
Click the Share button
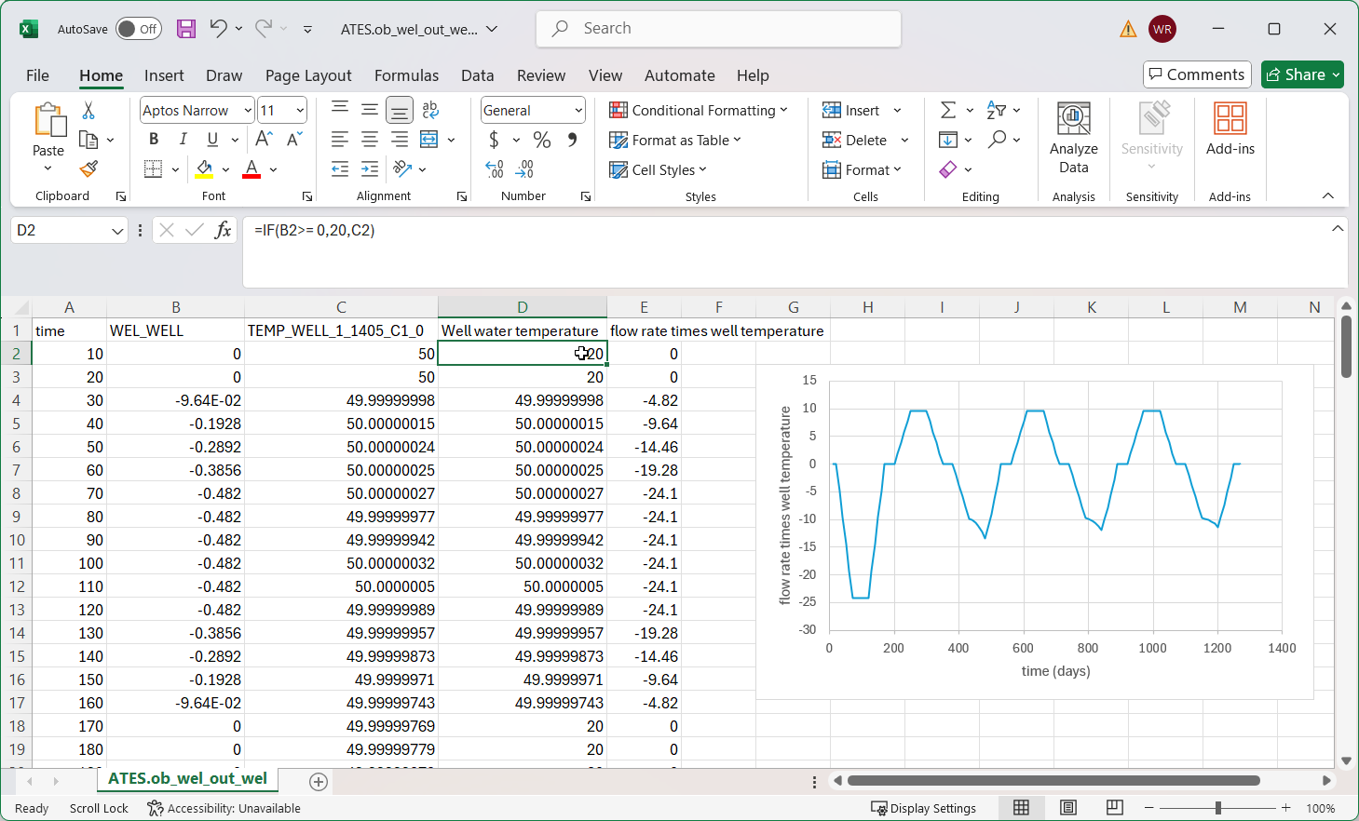(x=1302, y=74)
